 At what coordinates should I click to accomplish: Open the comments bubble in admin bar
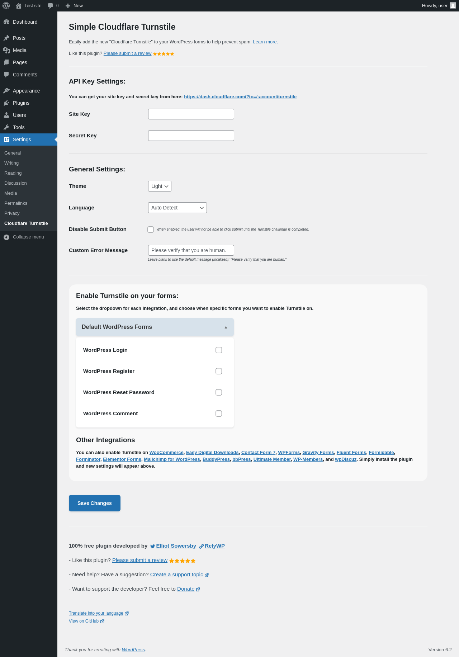(51, 6)
